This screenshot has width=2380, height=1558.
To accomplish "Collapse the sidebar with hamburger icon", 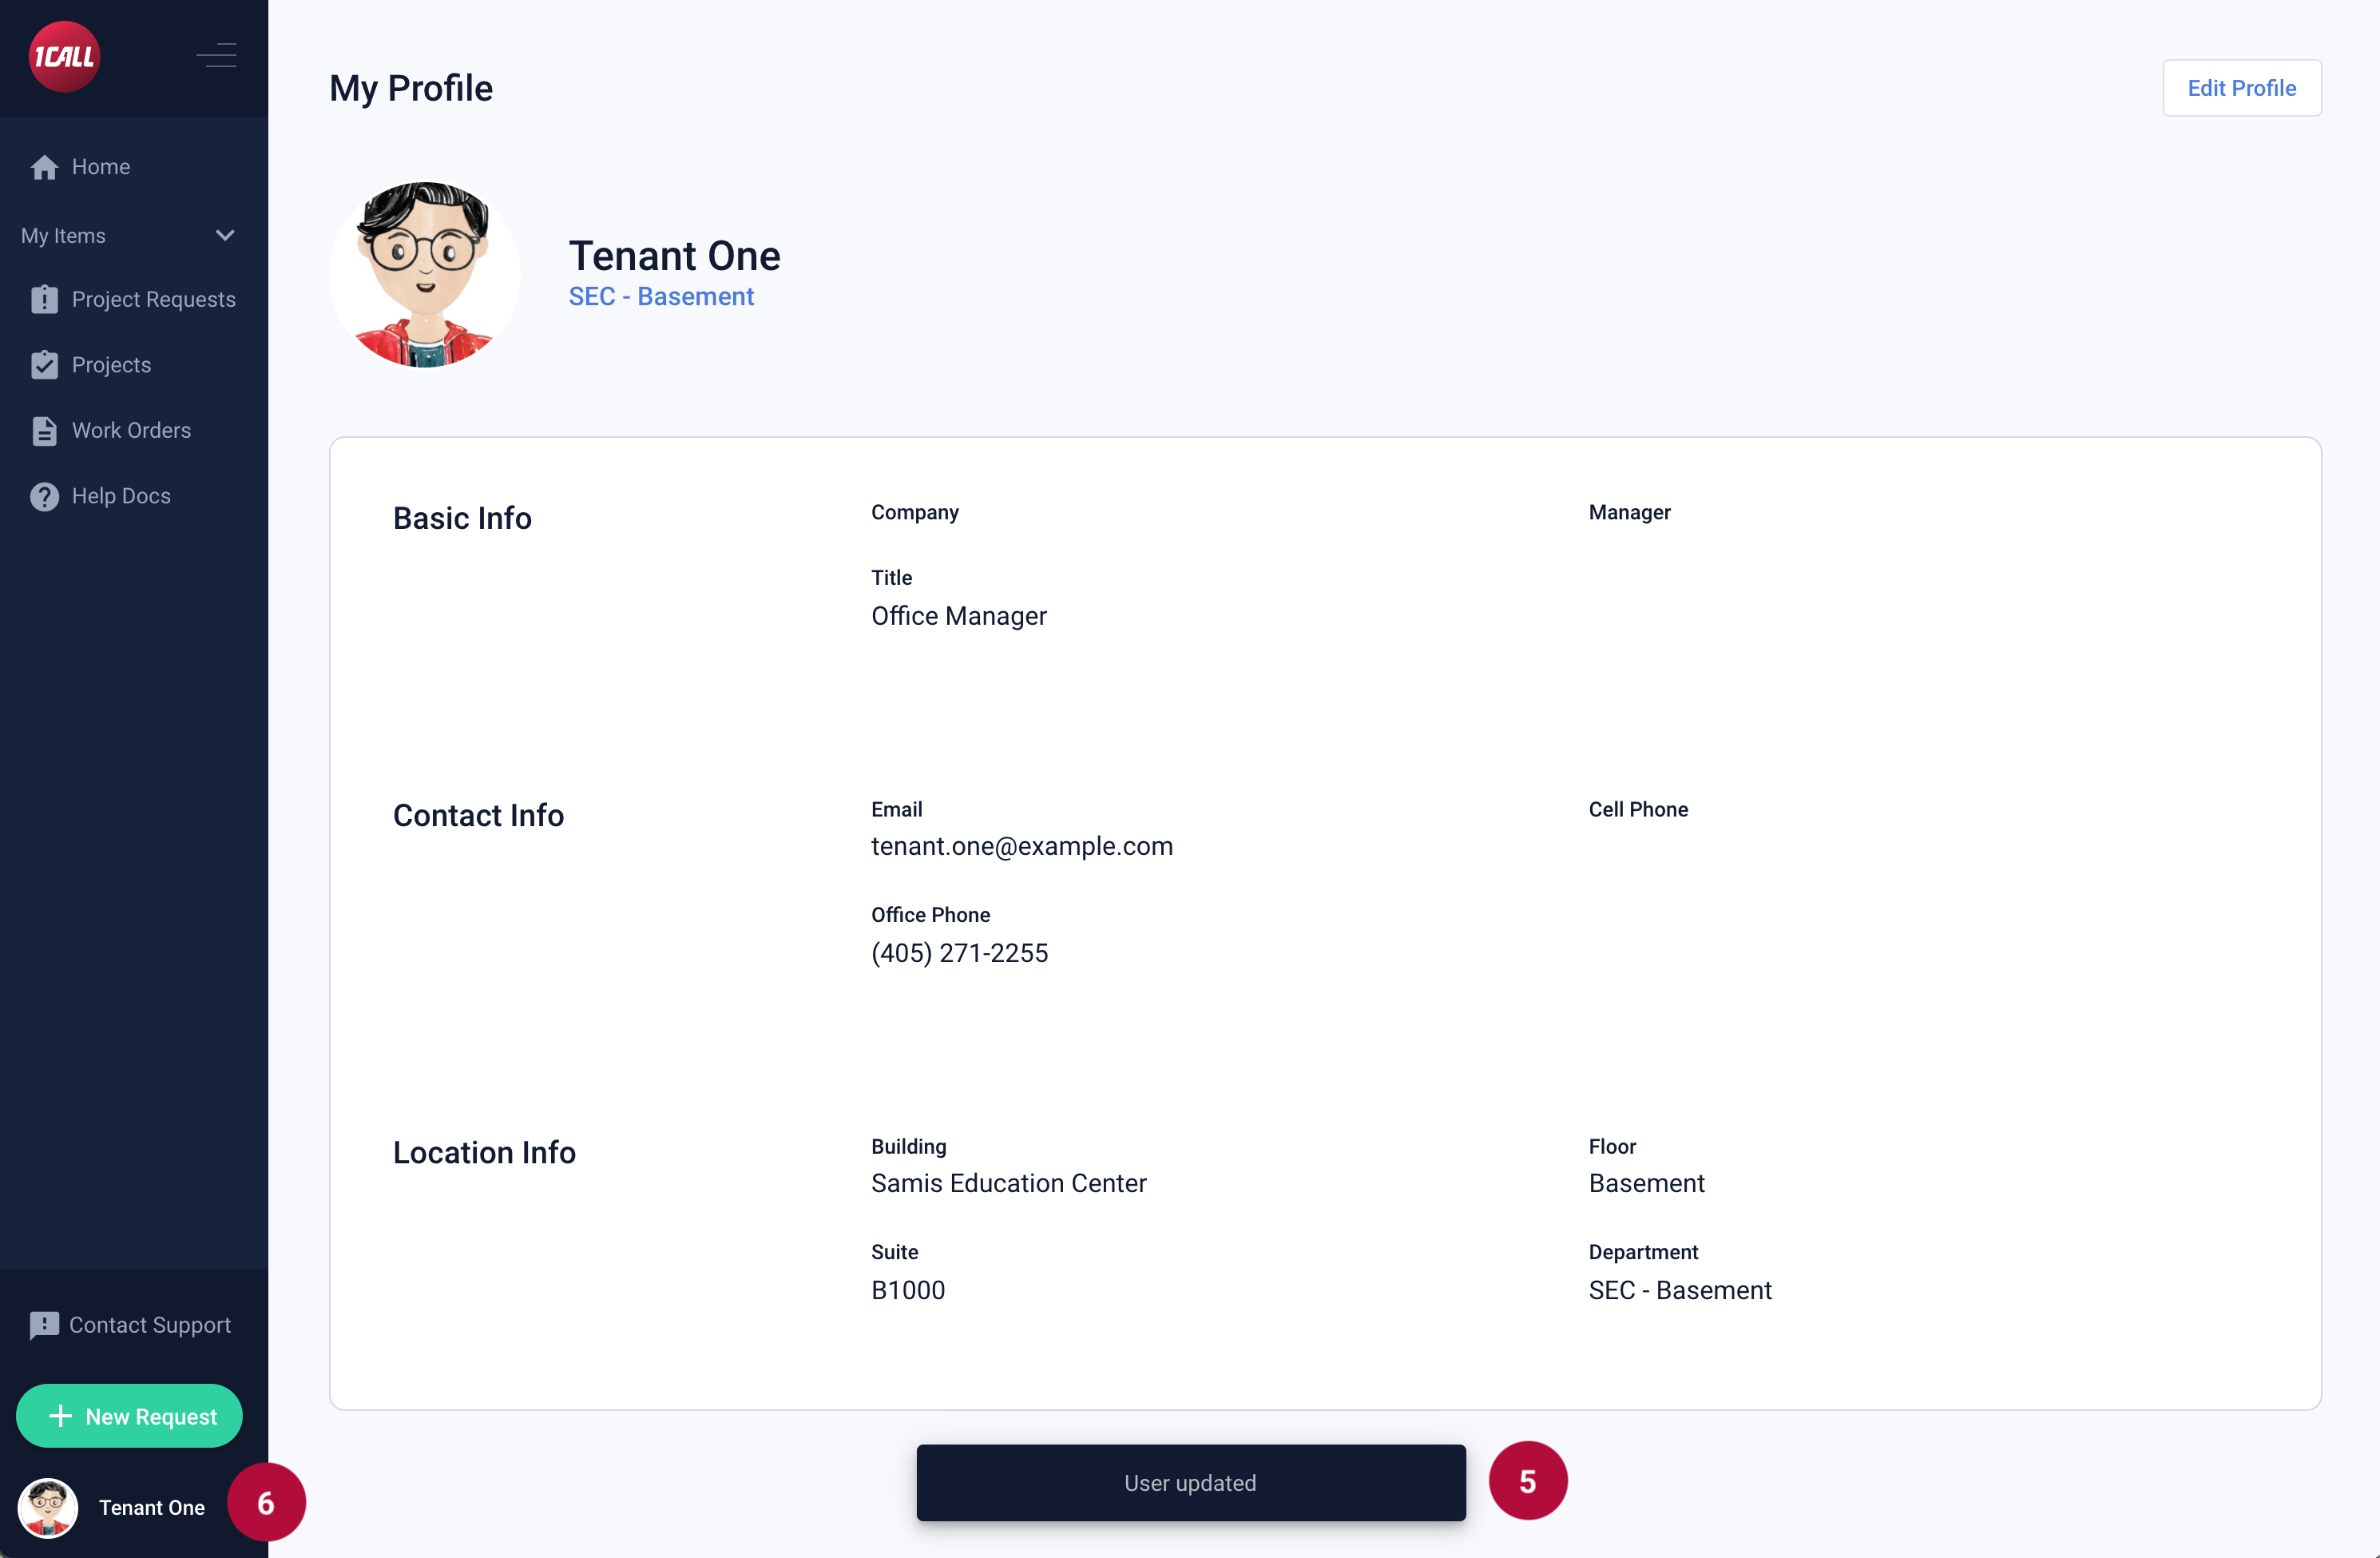I will pos(216,55).
